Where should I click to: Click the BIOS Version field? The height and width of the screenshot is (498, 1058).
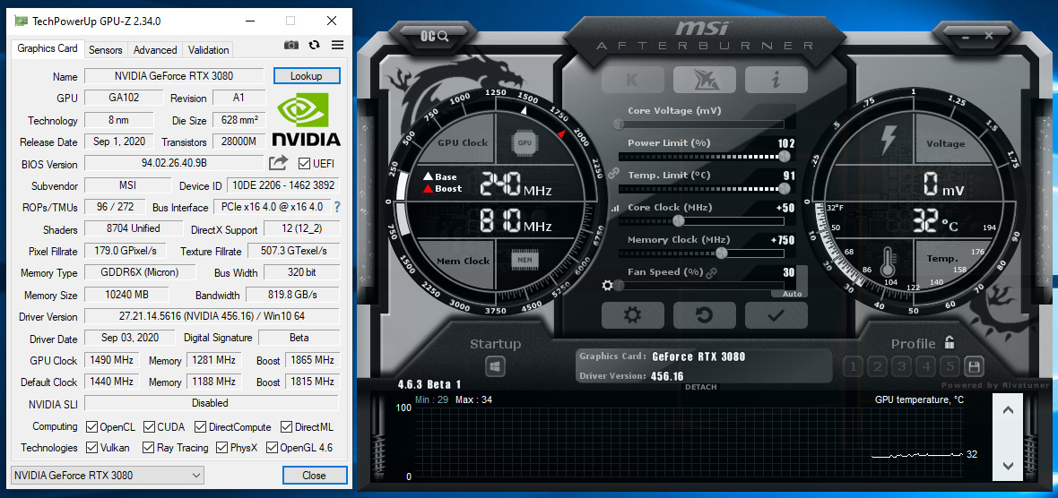click(174, 163)
